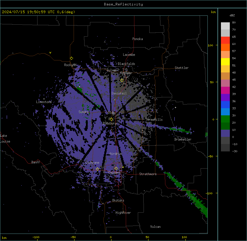Select the Limestone label
The image size is (247, 241).
coord(44,102)
